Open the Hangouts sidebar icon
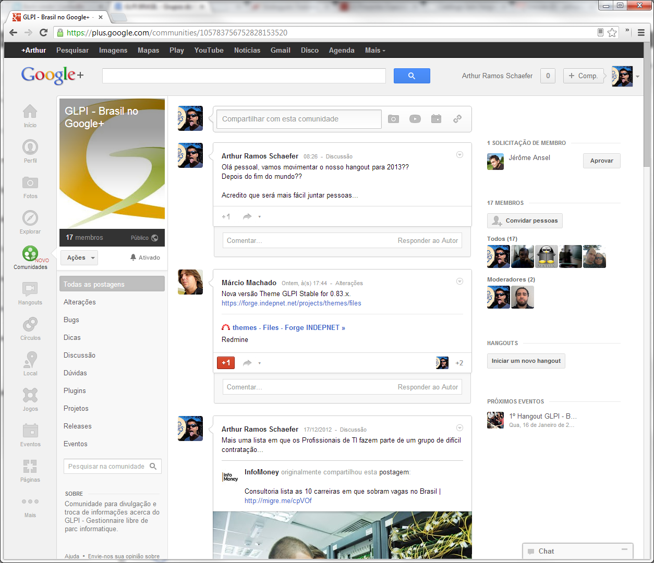654x563 pixels. [30, 289]
